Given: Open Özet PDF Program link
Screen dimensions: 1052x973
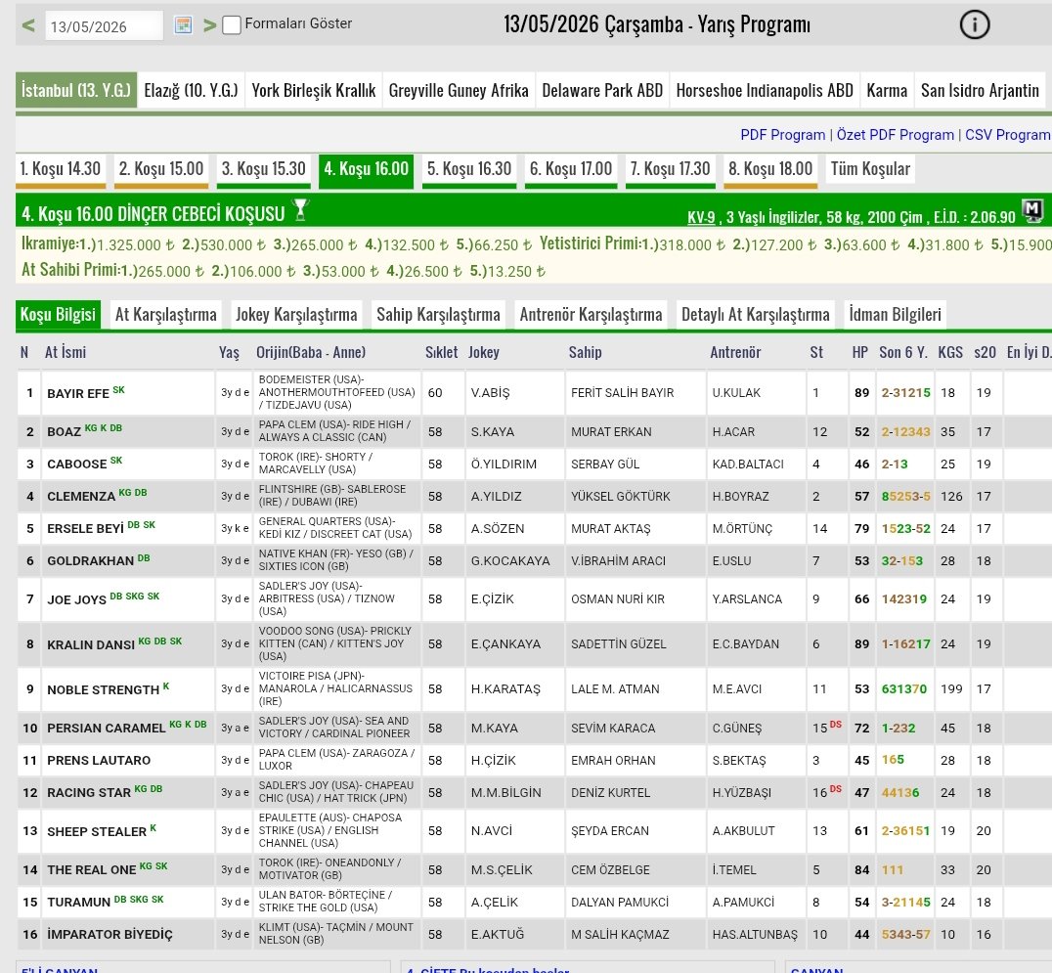Looking at the screenshot, I should click(895, 135).
